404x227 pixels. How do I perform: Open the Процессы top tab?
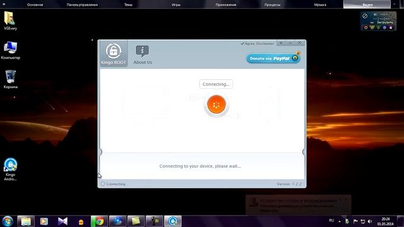[272, 4]
